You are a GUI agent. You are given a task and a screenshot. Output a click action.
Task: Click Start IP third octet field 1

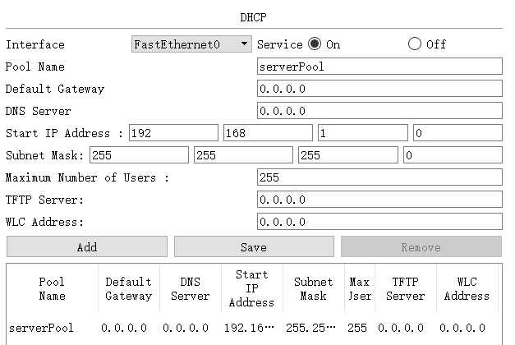click(x=363, y=133)
